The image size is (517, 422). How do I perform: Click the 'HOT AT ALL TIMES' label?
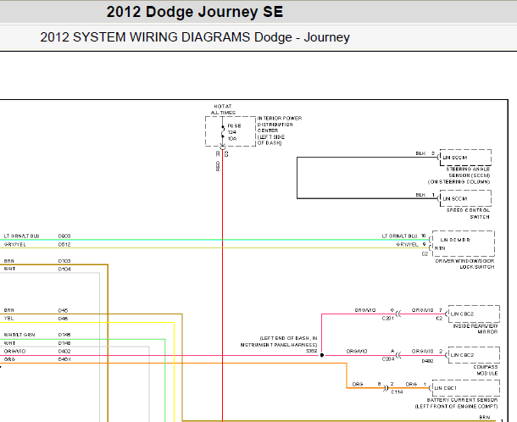223,109
